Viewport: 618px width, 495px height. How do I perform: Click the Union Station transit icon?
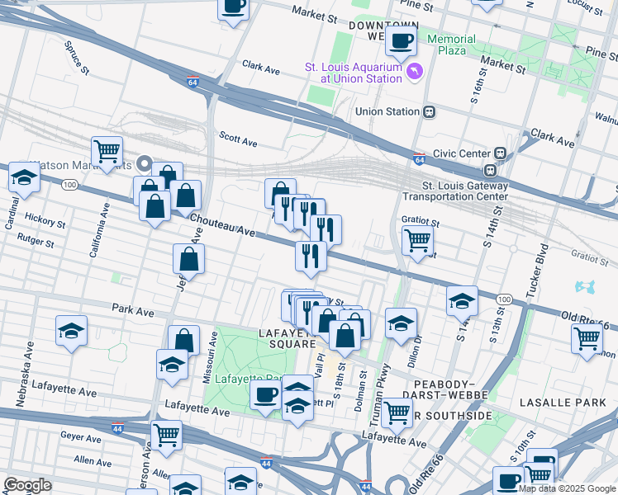click(429, 112)
